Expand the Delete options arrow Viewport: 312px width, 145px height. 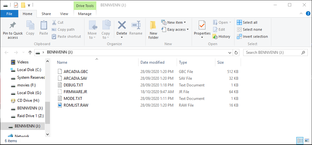pyautogui.click(x=122, y=37)
